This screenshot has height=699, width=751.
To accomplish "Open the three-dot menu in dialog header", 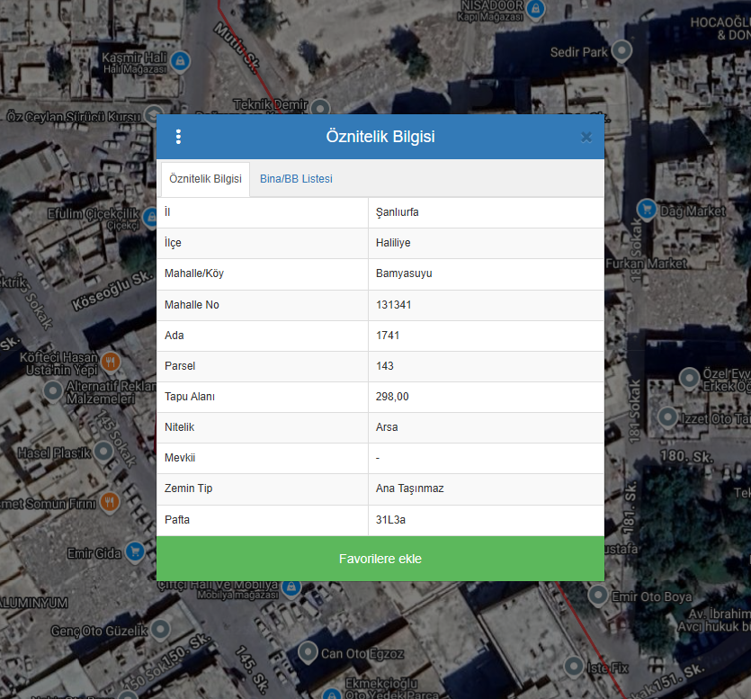I will coord(178,137).
